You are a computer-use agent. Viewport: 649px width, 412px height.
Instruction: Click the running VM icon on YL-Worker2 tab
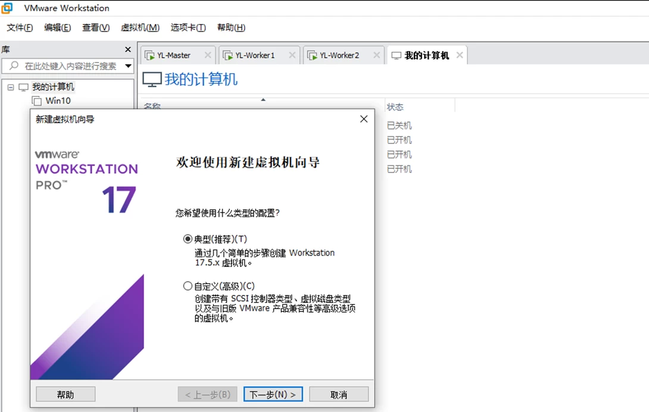pos(312,55)
